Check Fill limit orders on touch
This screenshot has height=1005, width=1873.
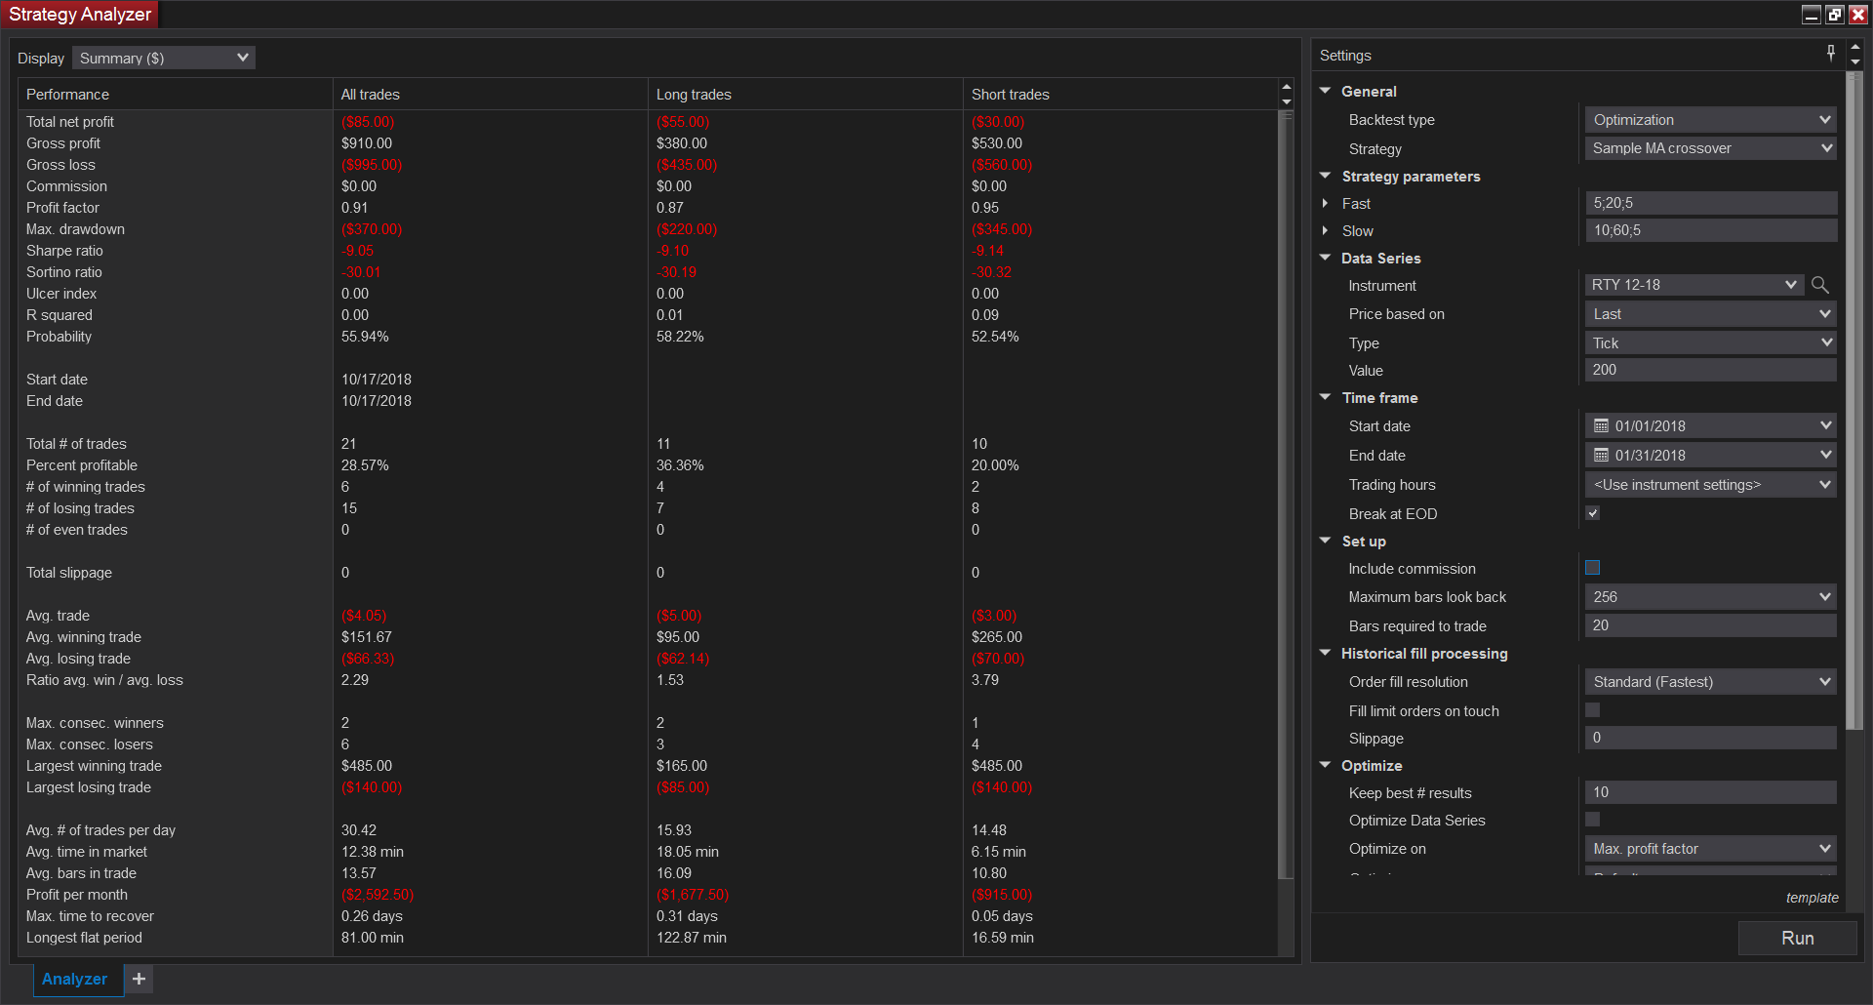[1593, 710]
